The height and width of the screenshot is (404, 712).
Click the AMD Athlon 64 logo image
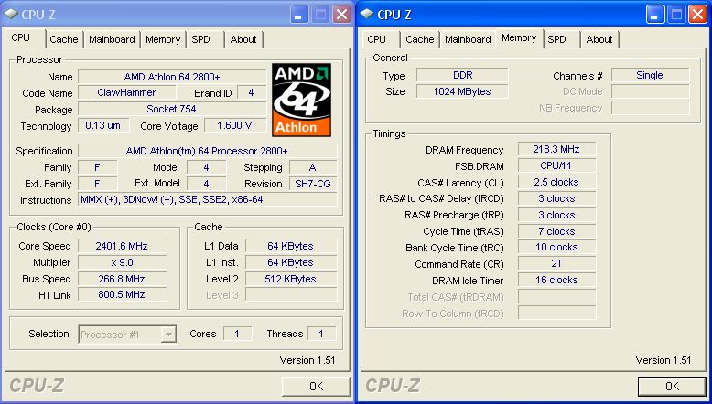(x=301, y=100)
